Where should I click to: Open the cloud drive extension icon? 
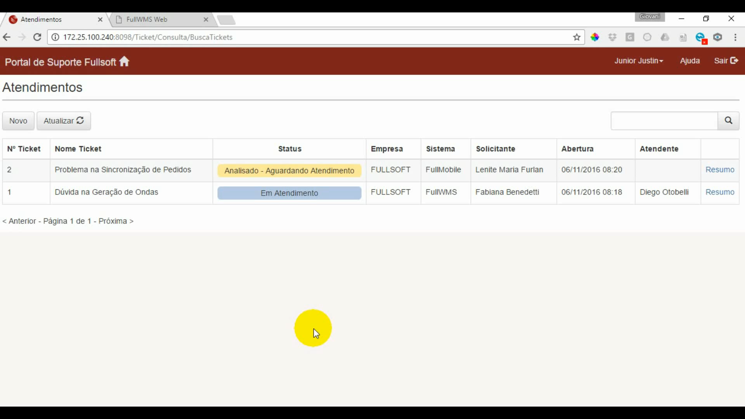tap(665, 37)
